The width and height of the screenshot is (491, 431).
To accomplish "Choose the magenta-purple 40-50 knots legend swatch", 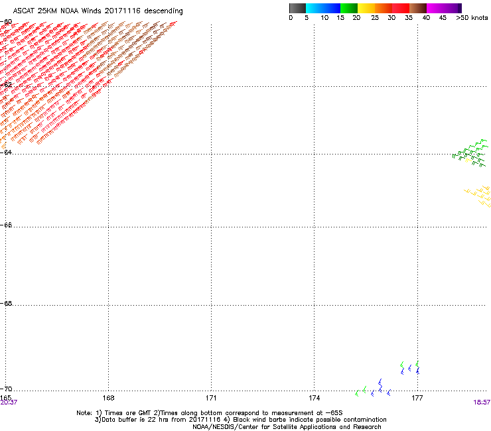I will click(444, 8).
